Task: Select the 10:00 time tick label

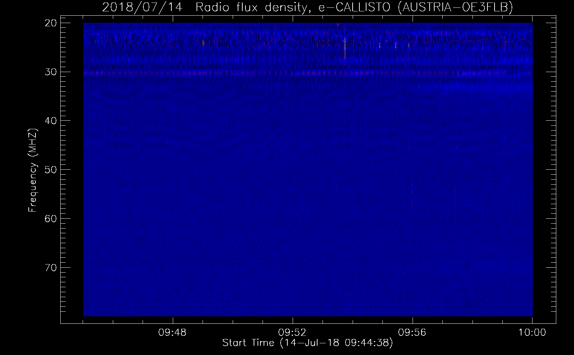Action: (532, 333)
